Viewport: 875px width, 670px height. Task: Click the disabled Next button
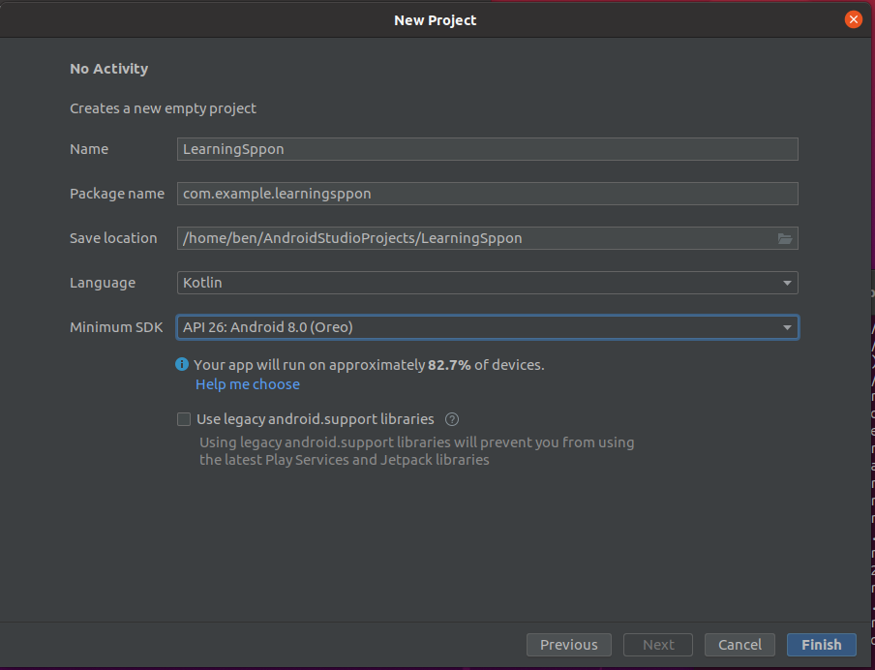pos(658,645)
